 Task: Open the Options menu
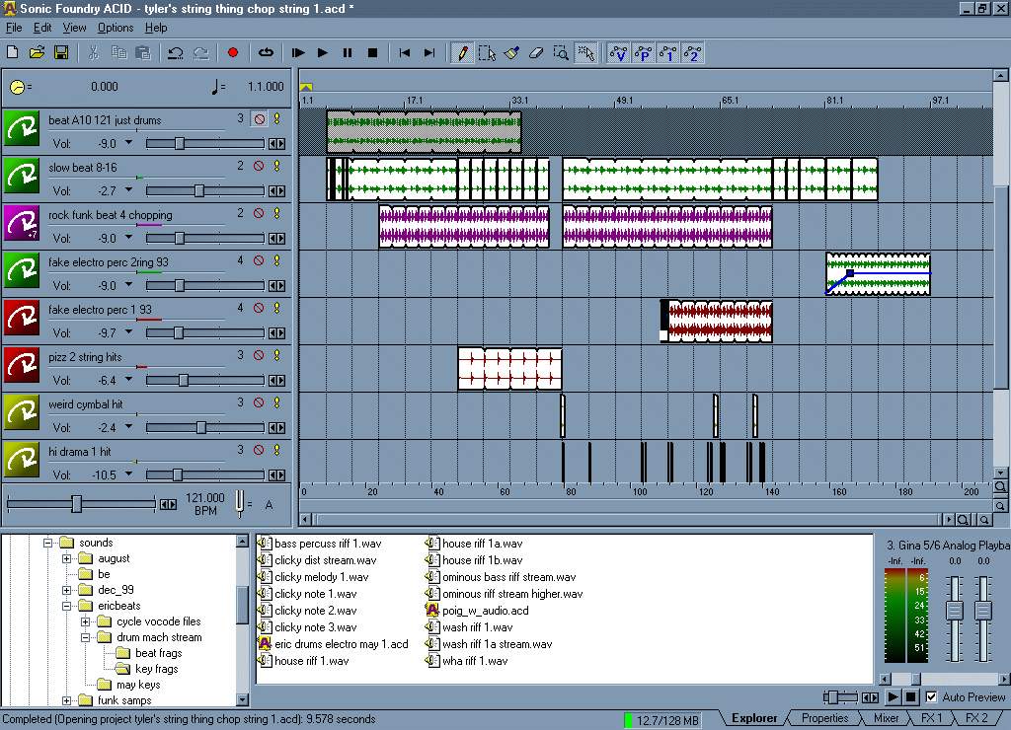click(116, 28)
